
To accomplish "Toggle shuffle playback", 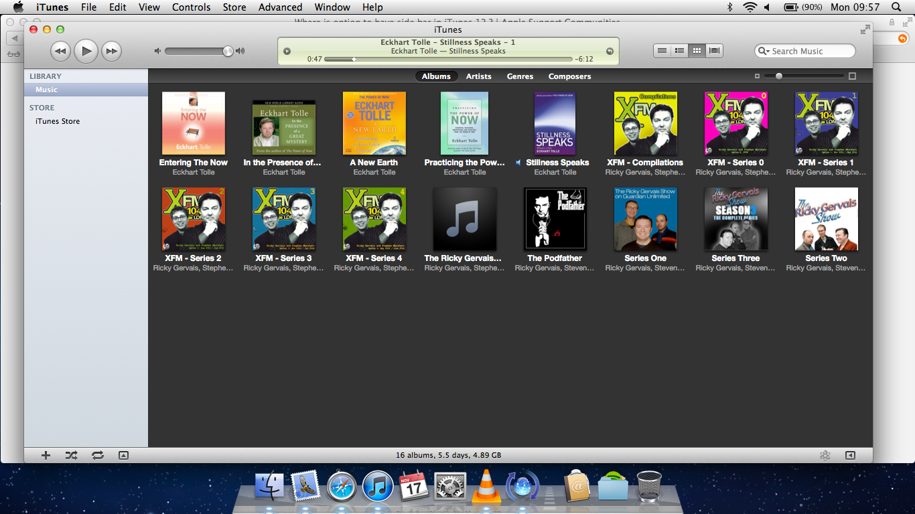I will point(71,455).
